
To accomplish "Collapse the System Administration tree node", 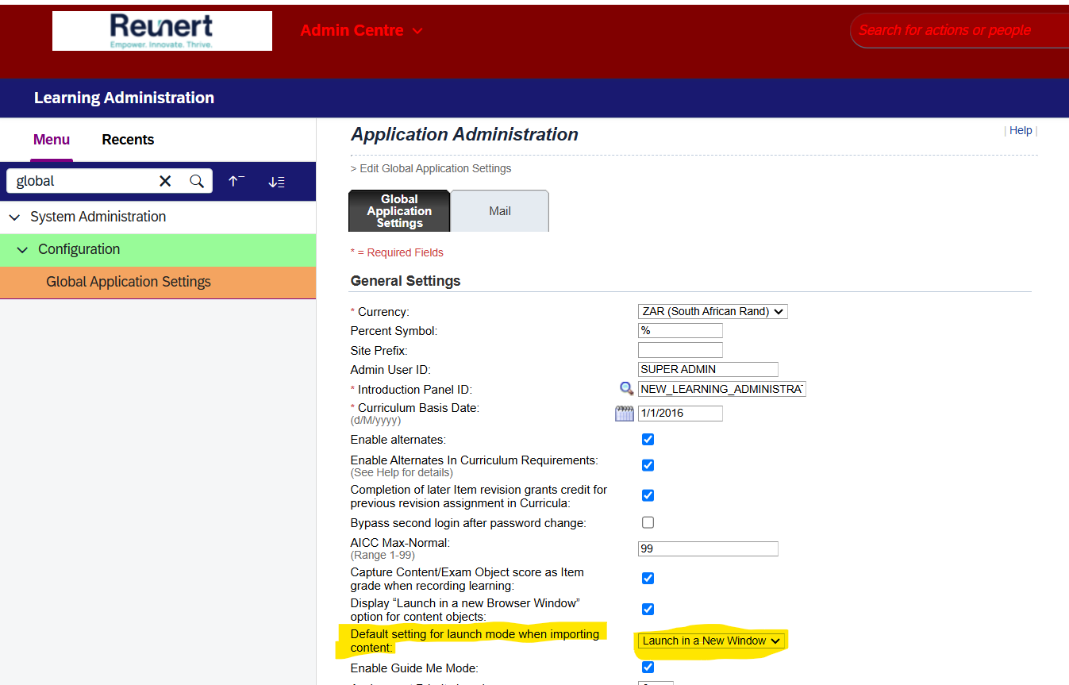I will coord(14,217).
